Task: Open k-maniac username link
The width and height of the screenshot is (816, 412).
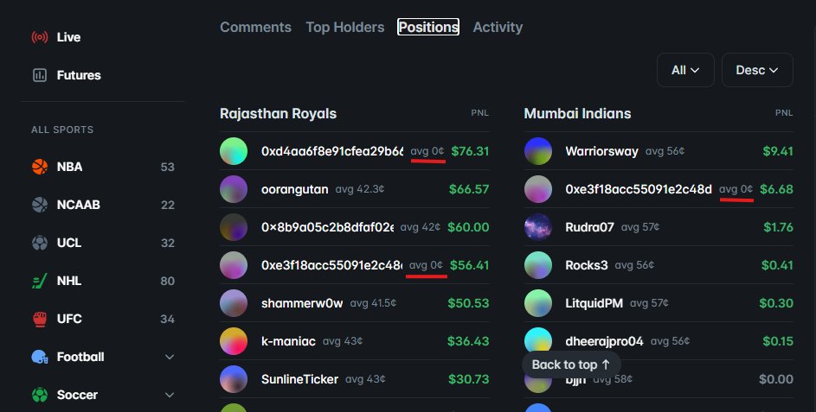Action: click(288, 341)
